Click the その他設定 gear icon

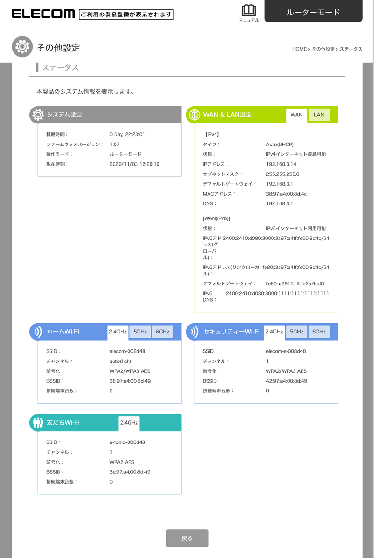point(22,47)
